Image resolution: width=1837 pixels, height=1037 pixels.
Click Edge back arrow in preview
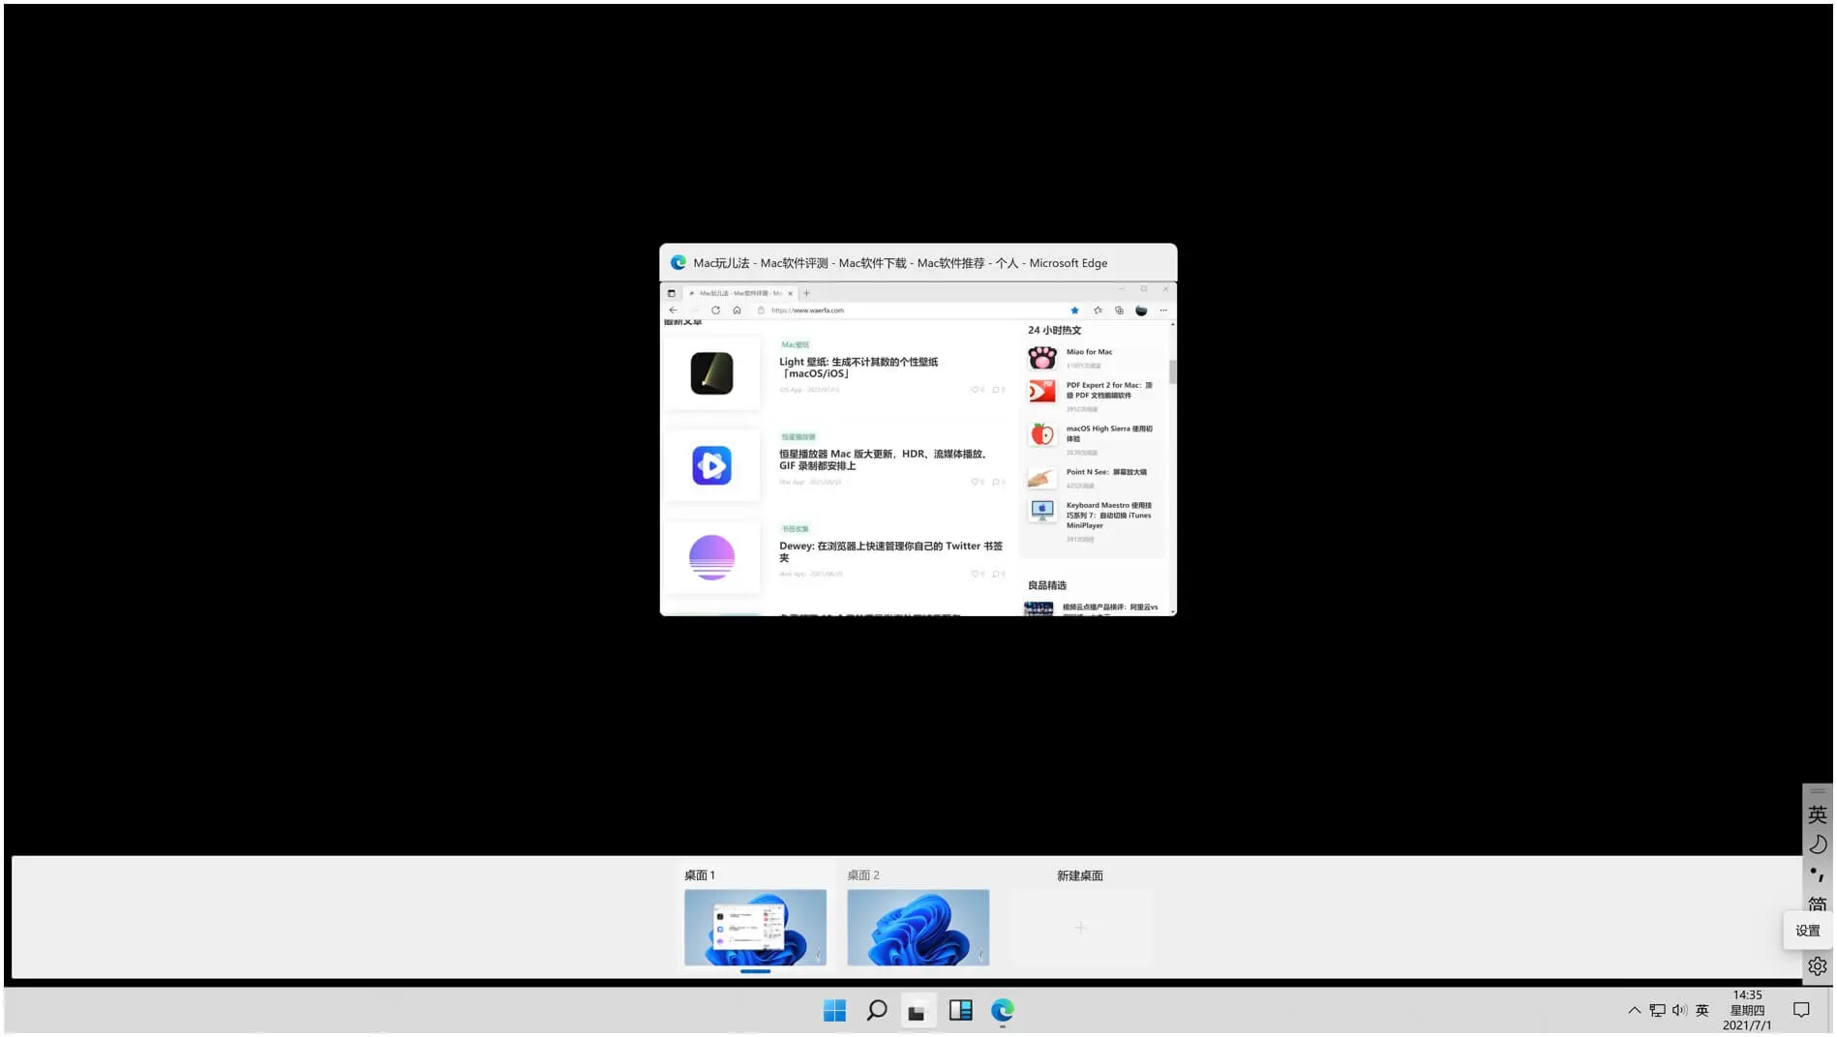(x=673, y=311)
